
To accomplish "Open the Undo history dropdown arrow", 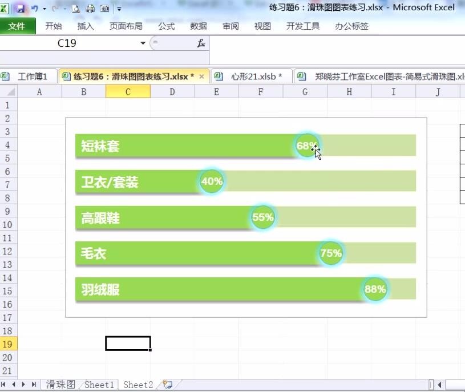I will click(x=44, y=8).
